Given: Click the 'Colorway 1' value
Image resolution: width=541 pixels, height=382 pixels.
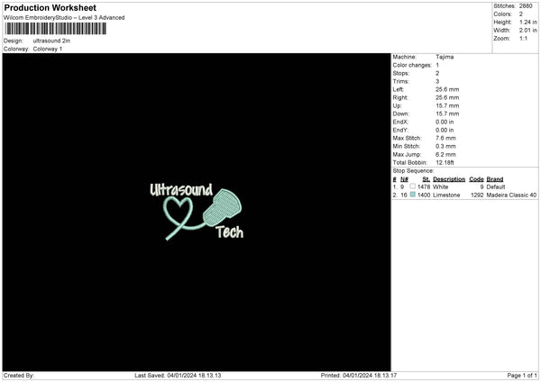Looking at the screenshot, I should click(x=48, y=49).
